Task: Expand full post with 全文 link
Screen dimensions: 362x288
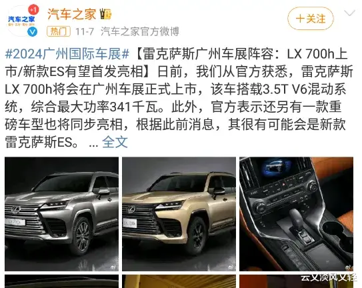Action: click(x=115, y=142)
